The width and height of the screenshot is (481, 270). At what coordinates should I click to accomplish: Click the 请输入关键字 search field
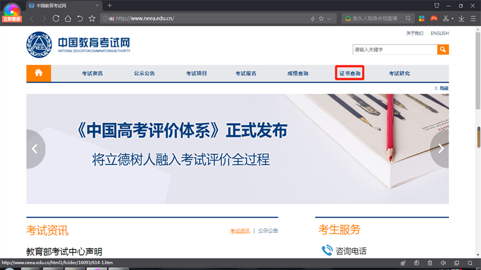395,50
